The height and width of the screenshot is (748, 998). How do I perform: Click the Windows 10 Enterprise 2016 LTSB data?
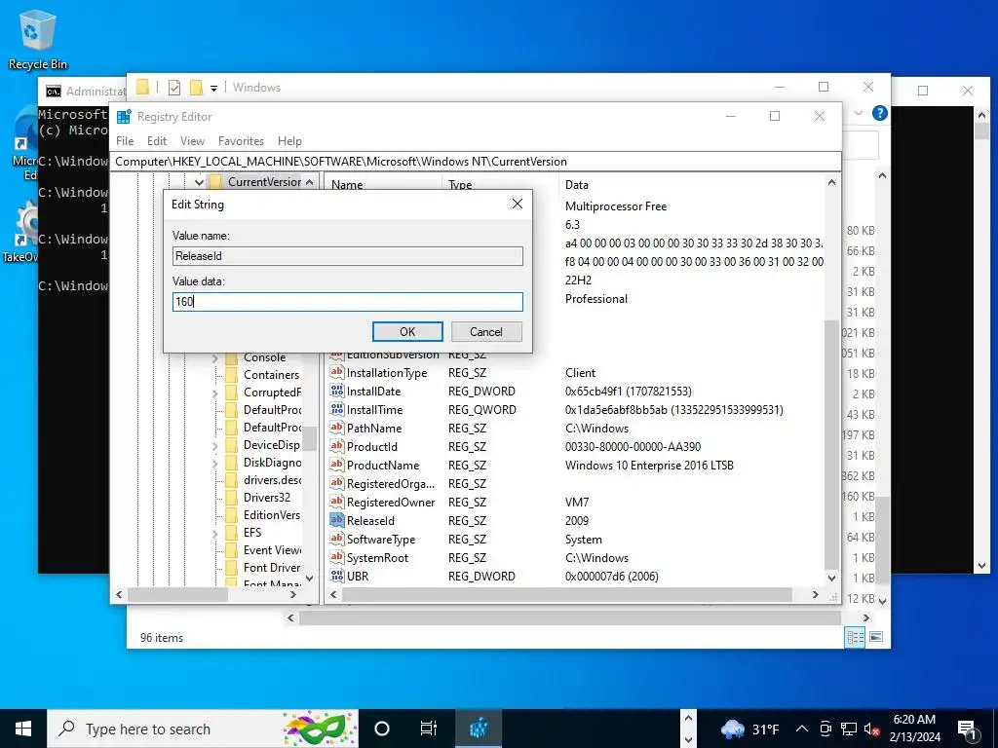[x=649, y=465]
